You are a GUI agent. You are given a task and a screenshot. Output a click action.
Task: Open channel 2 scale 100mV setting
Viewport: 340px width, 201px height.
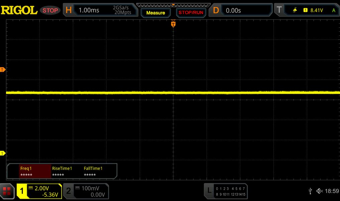[90, 188]
